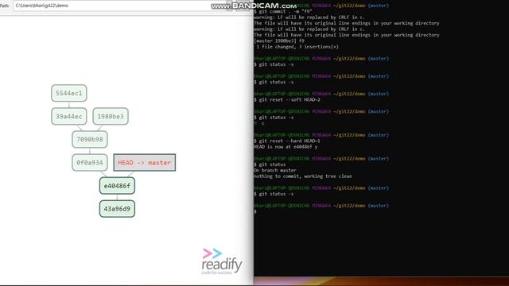The height and width of the screenshot is (286, 509).
Task: Click terminal line 'git reset --soft HEAD~2'
Action: [287, 99]
